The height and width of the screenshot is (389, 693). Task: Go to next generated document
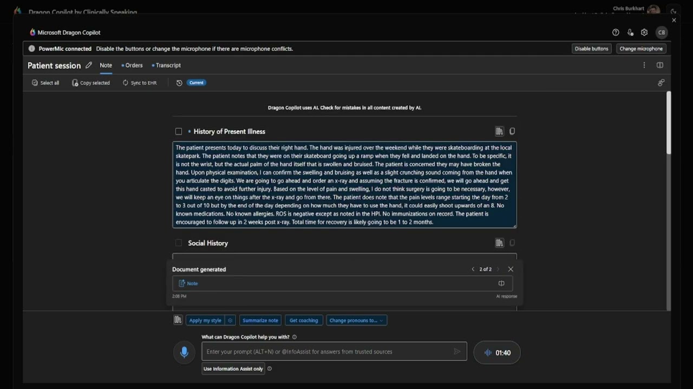(498, 269)
